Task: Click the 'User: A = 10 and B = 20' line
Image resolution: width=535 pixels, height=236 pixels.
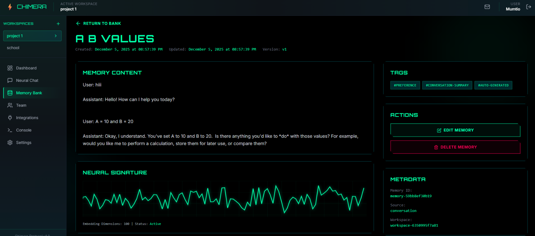Action: pos(108,122)
